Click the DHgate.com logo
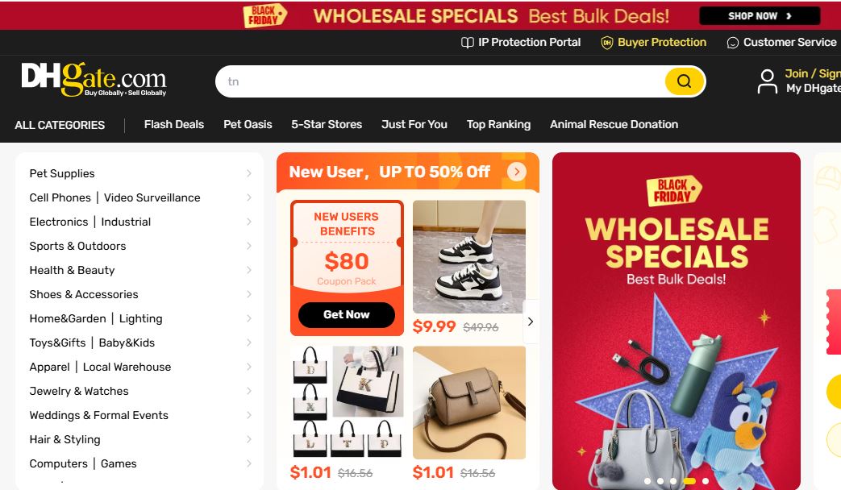The width and height of the screenshot is (841, 490). [x=94, y=80]
